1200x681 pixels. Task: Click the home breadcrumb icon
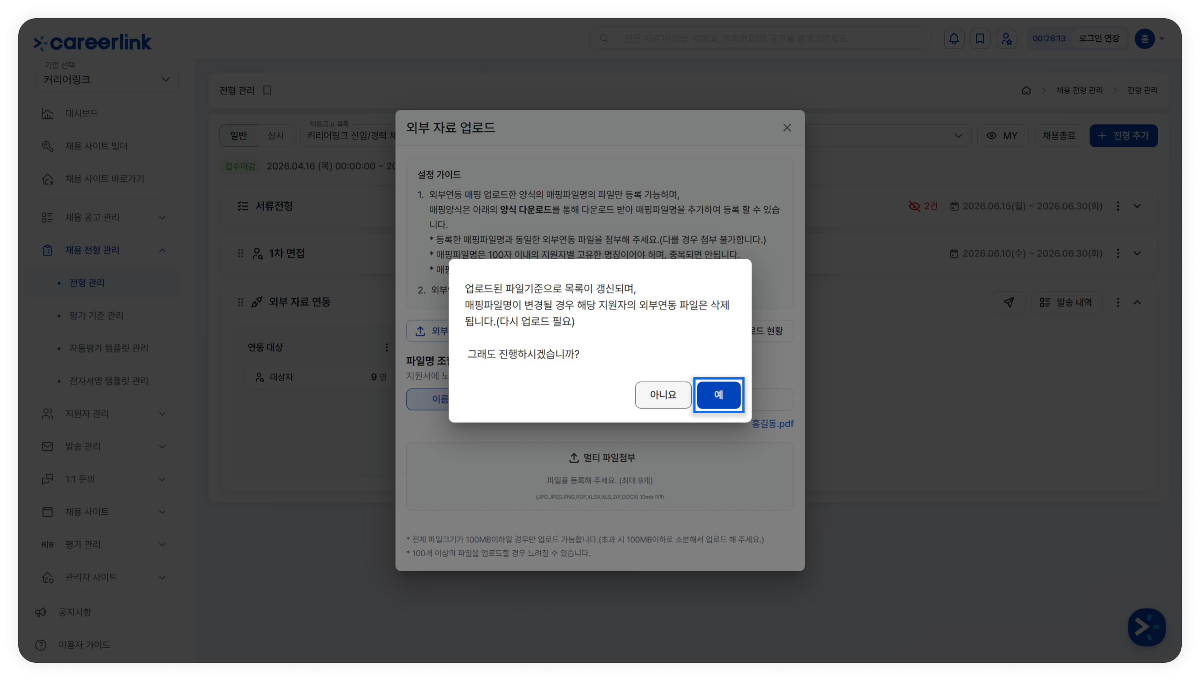(1026, 90)
